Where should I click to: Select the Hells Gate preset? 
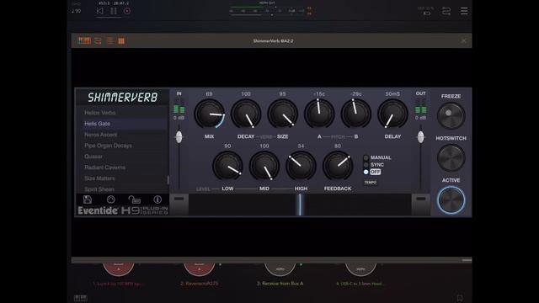pyautogui.click(x=98, y=124)
